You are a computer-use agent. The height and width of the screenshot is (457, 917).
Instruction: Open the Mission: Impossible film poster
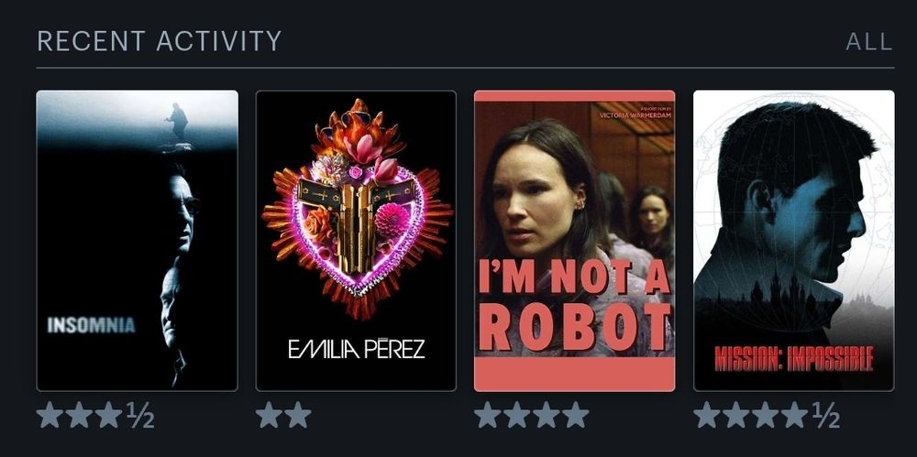pyautogui.click(x=793, y=240)
